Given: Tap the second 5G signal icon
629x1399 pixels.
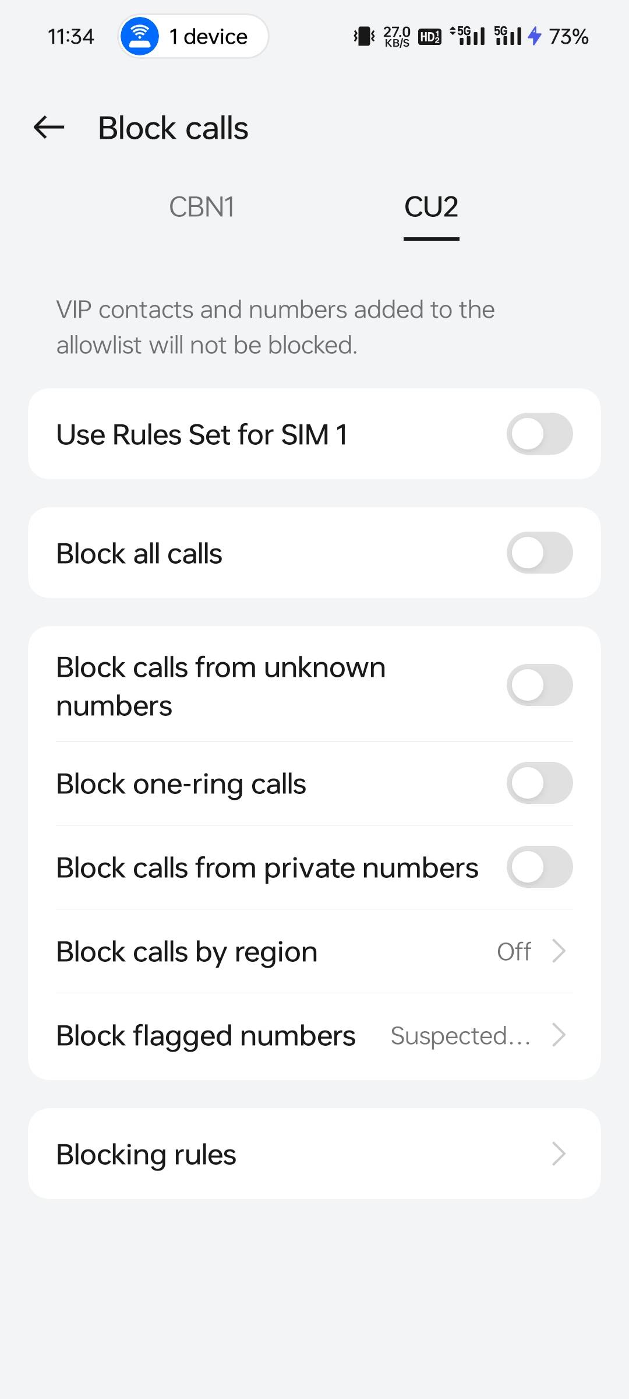Looking at the screenshot, I should click(508, 36).
